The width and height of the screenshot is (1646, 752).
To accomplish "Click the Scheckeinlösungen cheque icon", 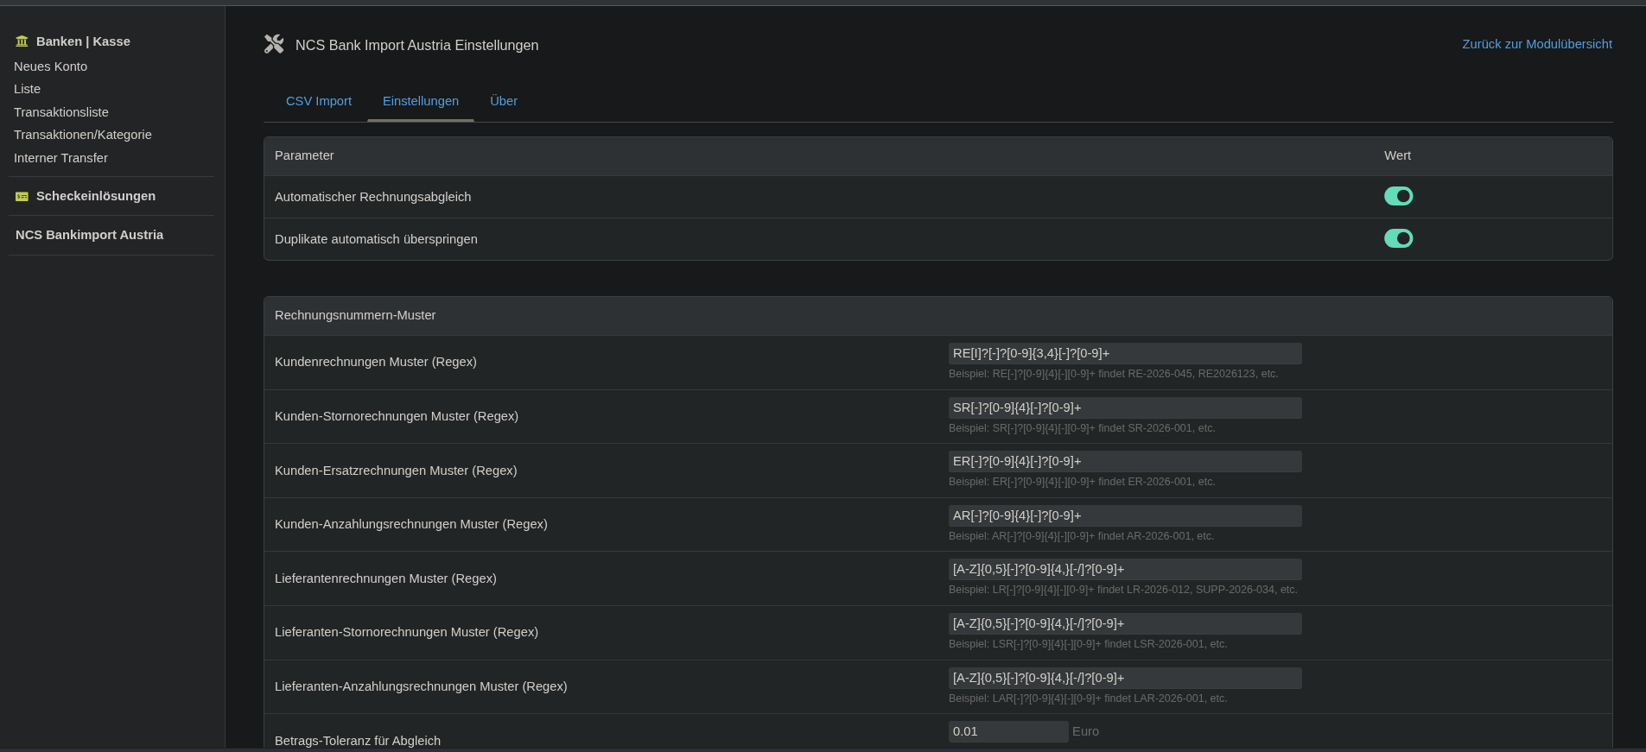I will (x=22, y=197).
